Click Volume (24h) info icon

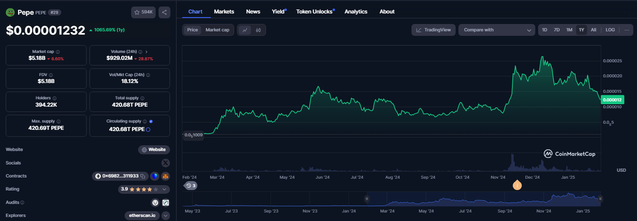coord(140,52)
